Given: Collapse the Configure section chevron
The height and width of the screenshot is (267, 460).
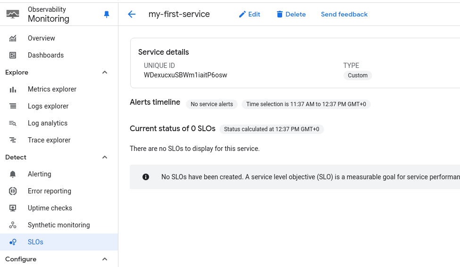Looking at the screenshot, I should click(x=105, y=259).
